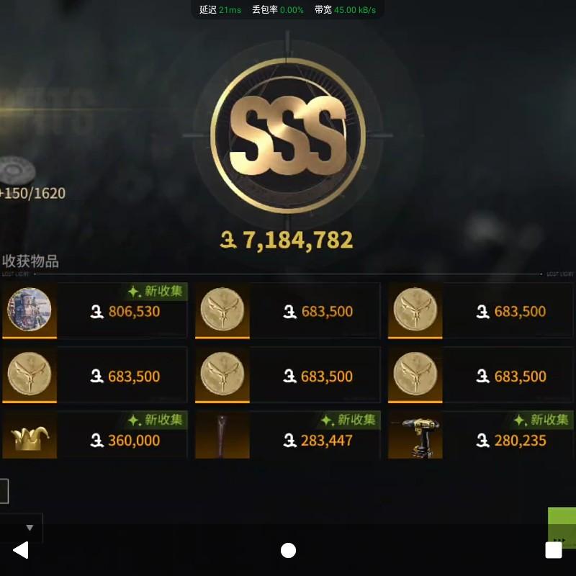Tap the Android home circle button
Viewport: 576px width, 576px height.
tap(288, 550)
